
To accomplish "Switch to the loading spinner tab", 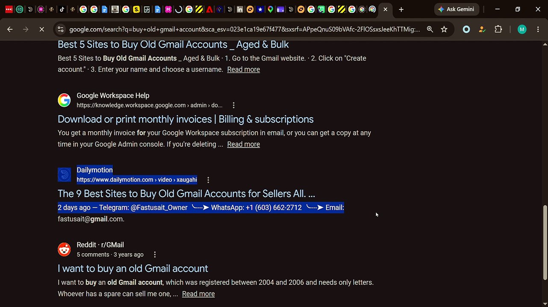I will [179, 9].
